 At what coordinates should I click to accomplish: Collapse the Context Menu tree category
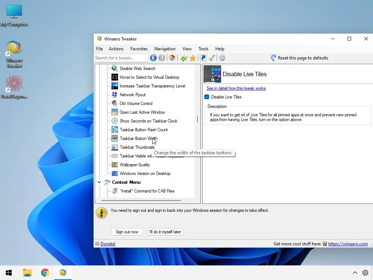99,182
